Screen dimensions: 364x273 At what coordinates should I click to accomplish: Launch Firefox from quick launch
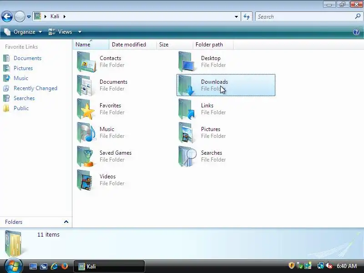coord(65,266)
